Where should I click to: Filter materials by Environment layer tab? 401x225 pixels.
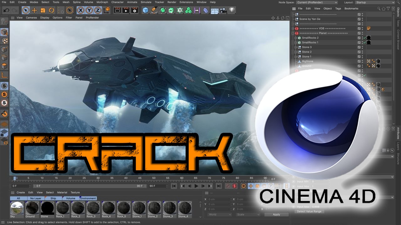(88, 198)
